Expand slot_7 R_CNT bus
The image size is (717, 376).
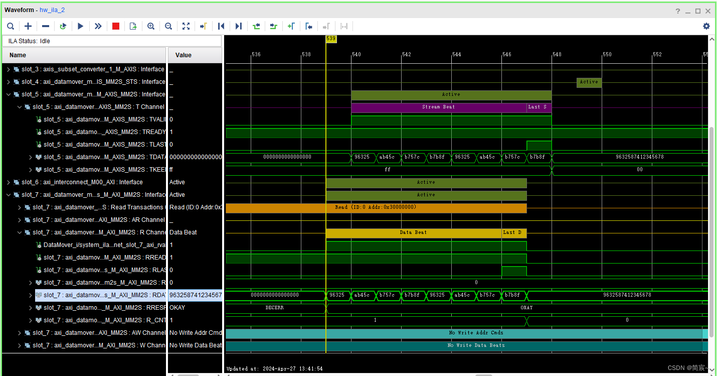point(31,320)
